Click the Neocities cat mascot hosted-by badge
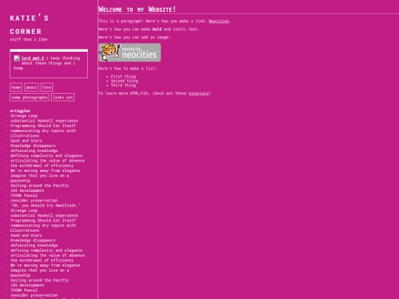399x299 pixels. pyautogui.click(x=129, y=52)
